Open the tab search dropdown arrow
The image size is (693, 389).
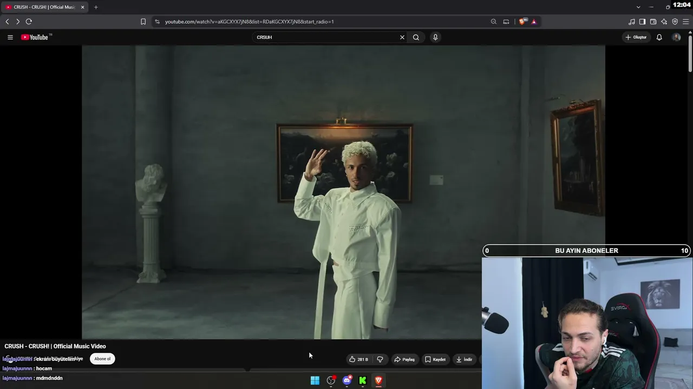click(x=638, y=7)
